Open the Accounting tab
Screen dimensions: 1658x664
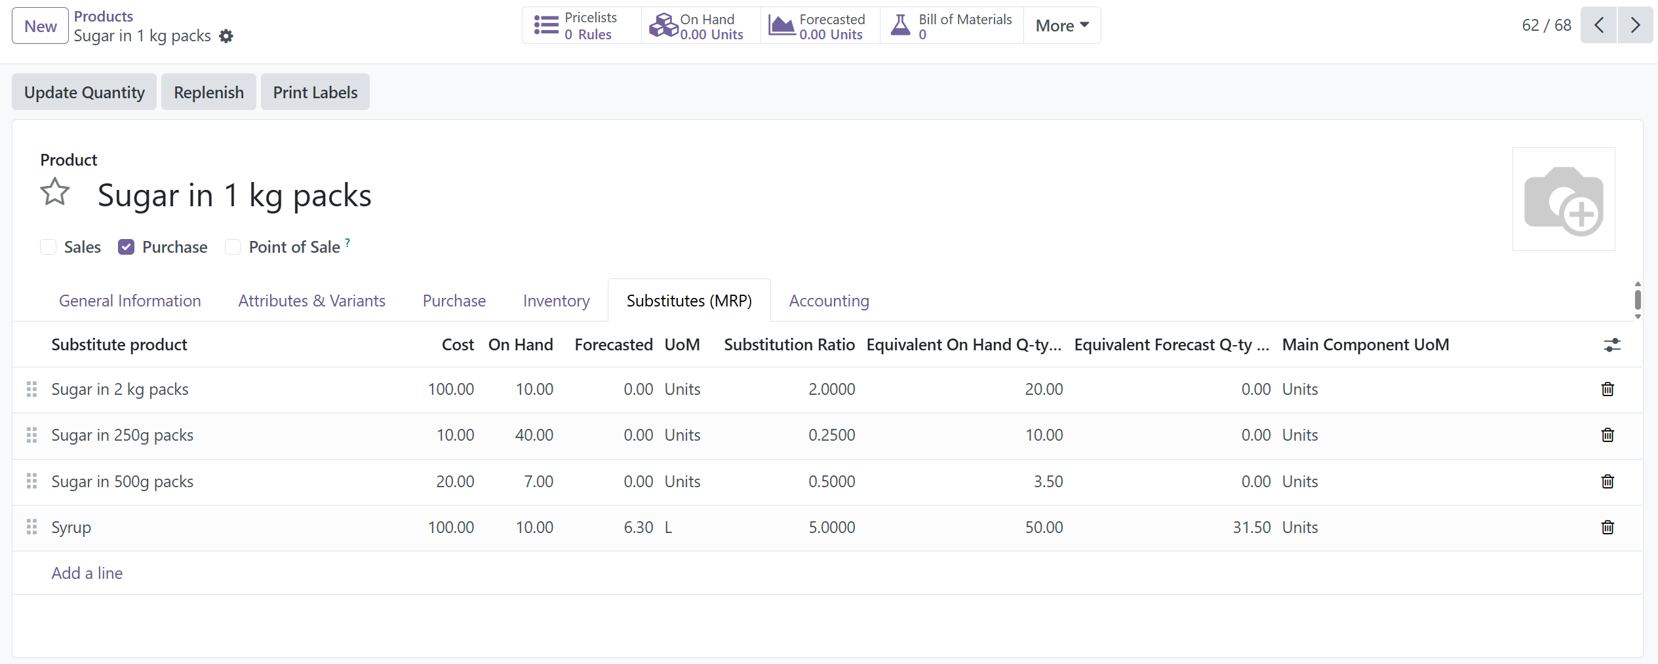pyautogui.click(x=829, y=301)
